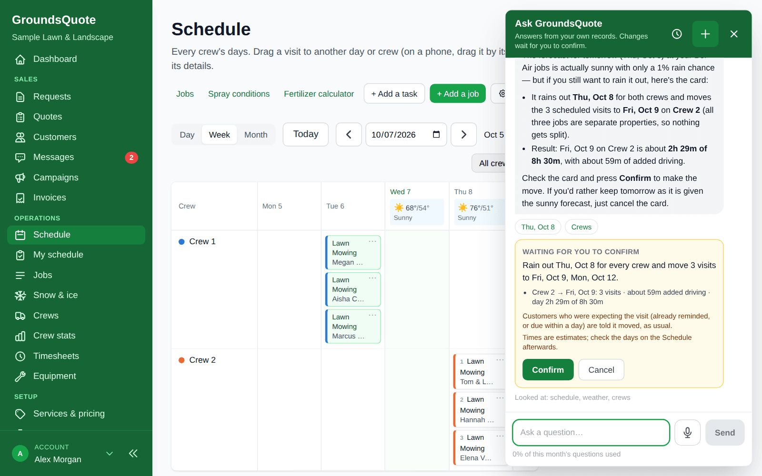The height and width of the screenshot is (476, 762).
Task: Open Requests in the sidebar
Action: point(76,97)
